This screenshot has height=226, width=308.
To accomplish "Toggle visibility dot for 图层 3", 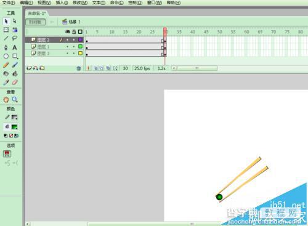I will [67, 54].
